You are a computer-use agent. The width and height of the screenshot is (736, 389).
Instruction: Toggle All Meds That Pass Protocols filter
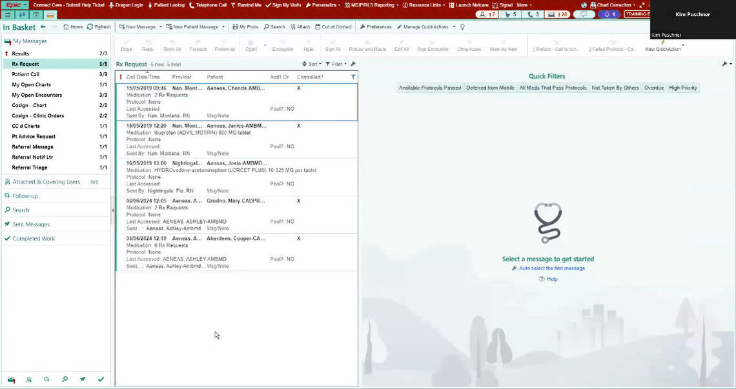click(553, 88)
